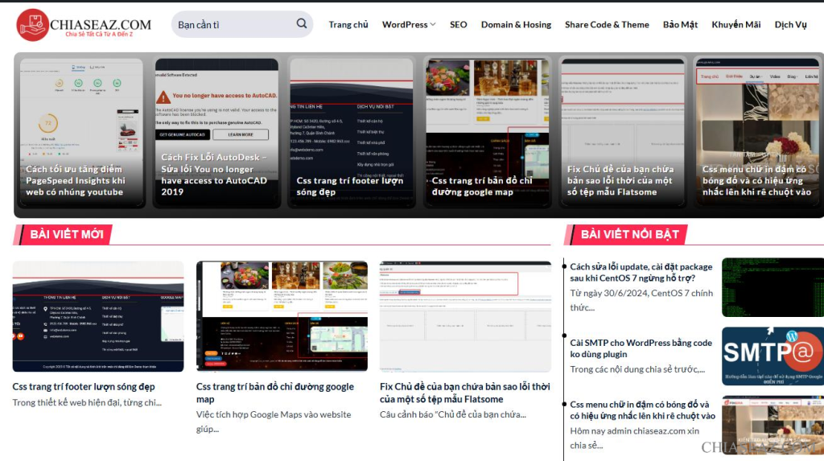Open the CentOS 7 terminal thumbnail

point(772,287)
